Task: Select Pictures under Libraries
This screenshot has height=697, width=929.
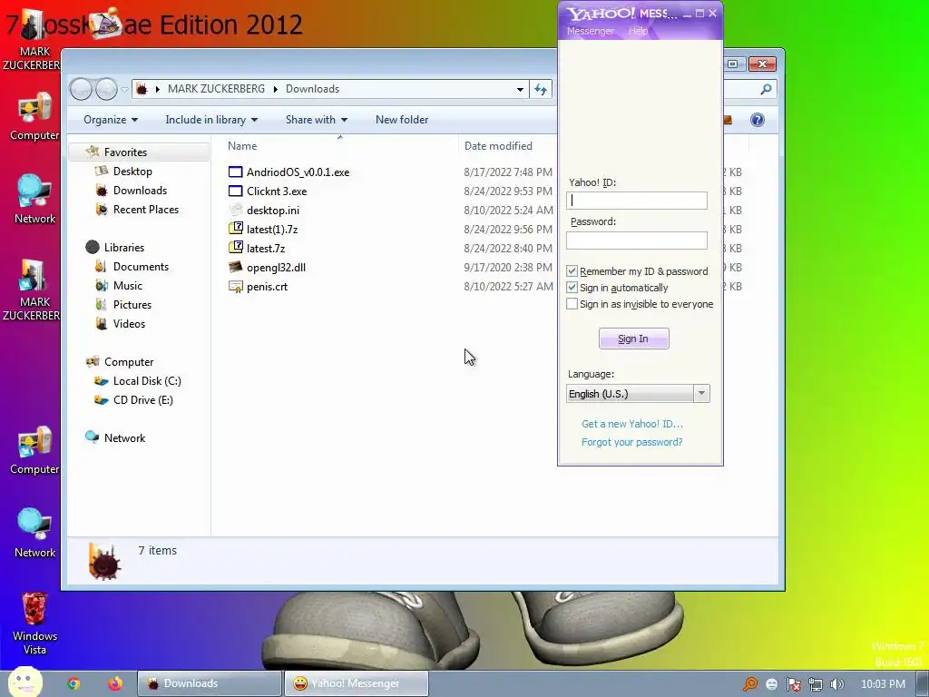Action: click(132, 305)
